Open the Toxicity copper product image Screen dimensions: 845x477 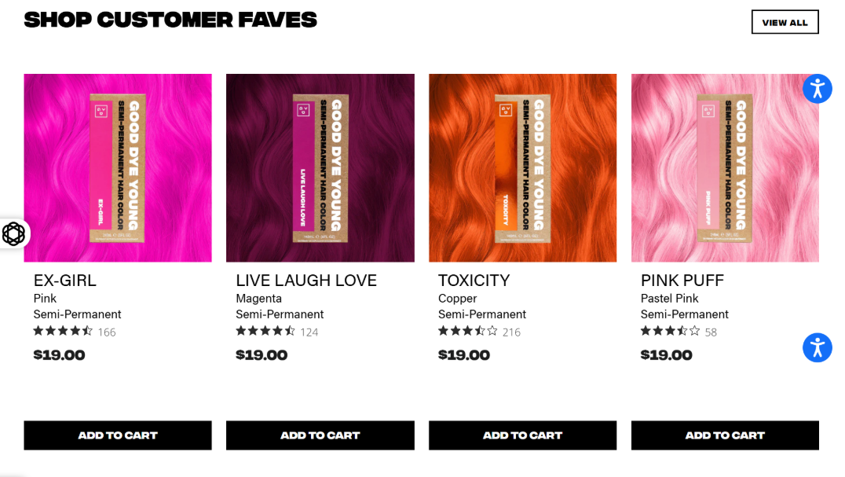(x=523, y=168)
